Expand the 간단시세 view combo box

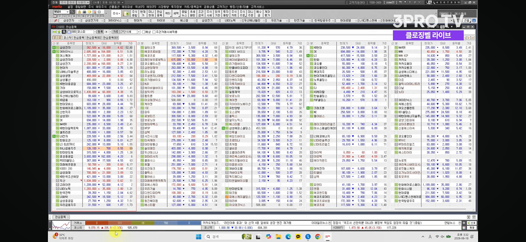click(139, 32)
